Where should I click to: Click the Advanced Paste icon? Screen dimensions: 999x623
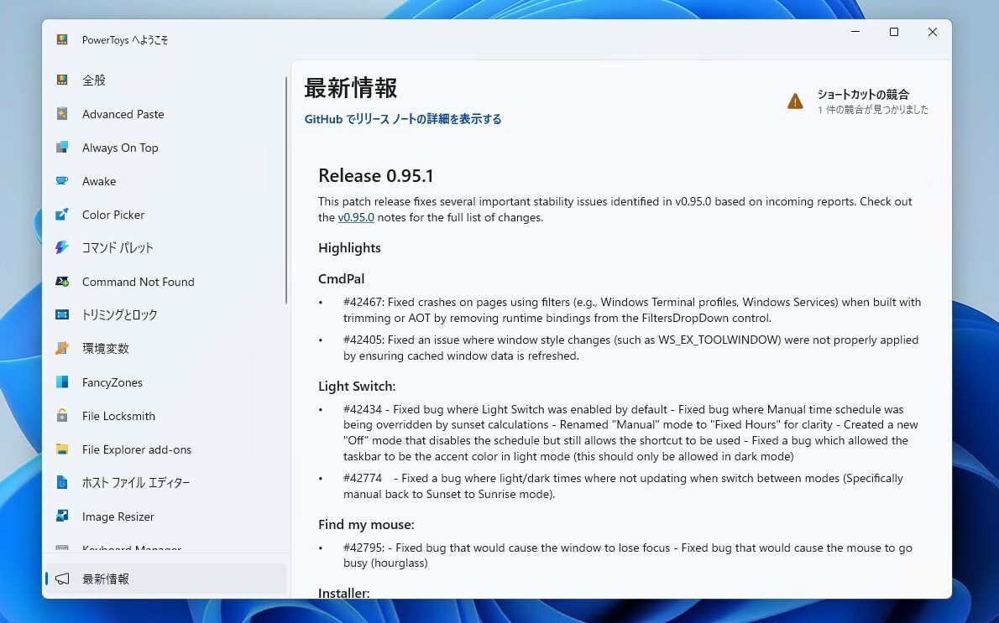pyautogui.click(x=62, y=113)
